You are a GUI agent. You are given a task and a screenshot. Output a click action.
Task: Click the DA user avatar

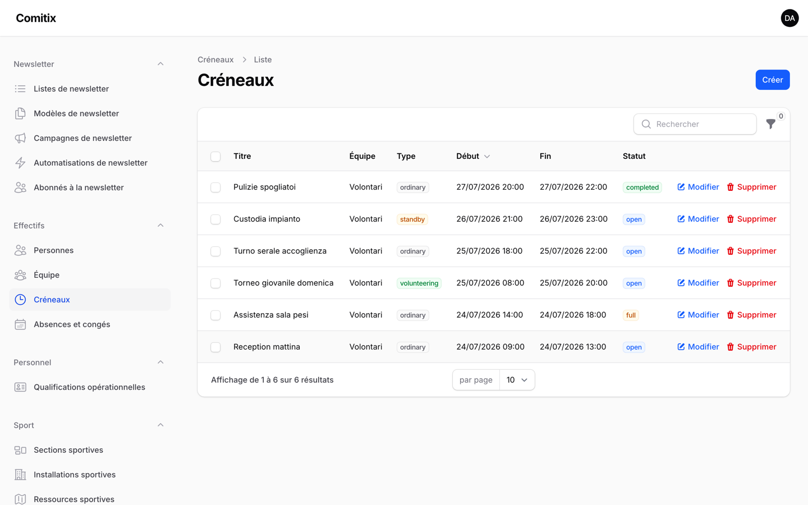click(x=789, y=18)
